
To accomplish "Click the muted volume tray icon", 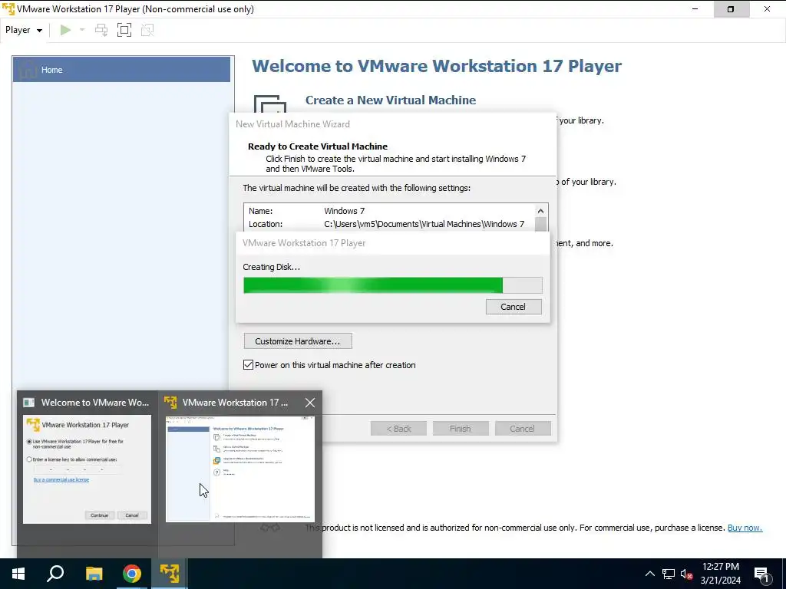I will (x=686, y=574).
